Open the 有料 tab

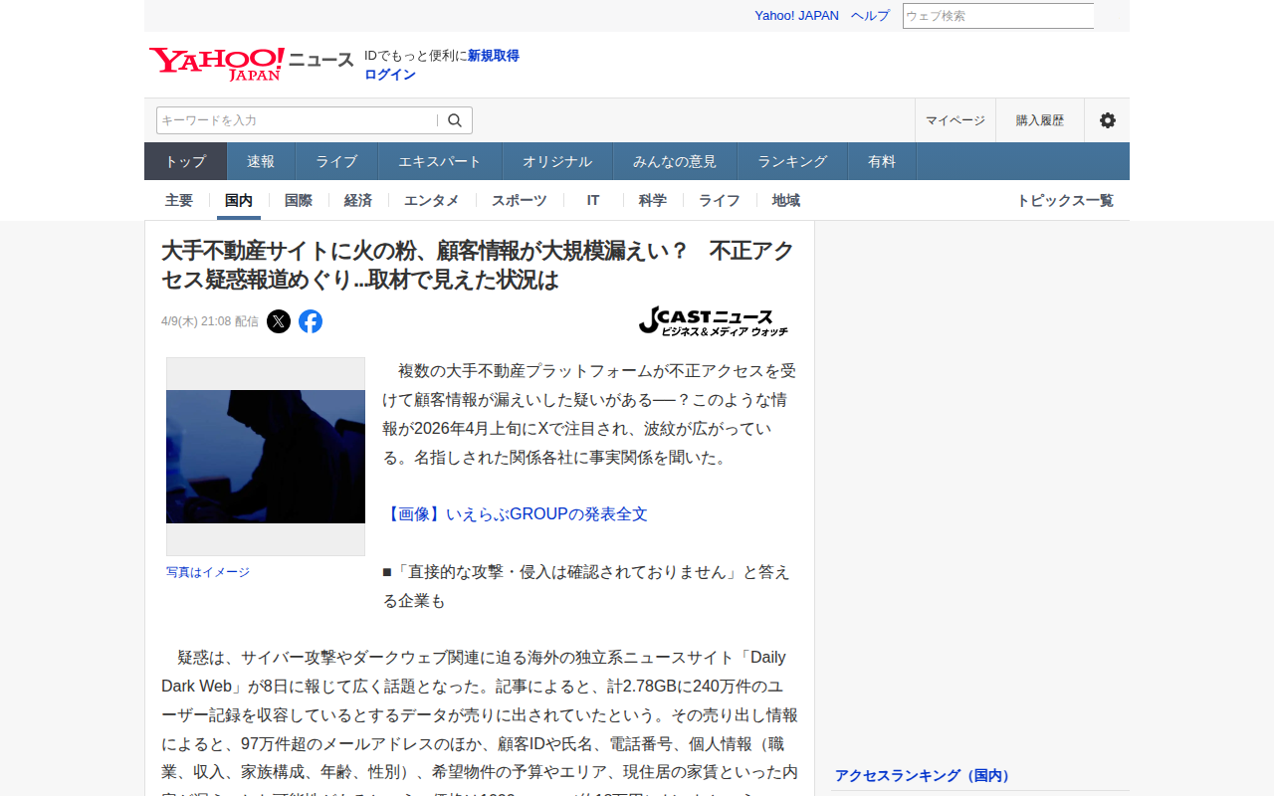click(882, 161)
